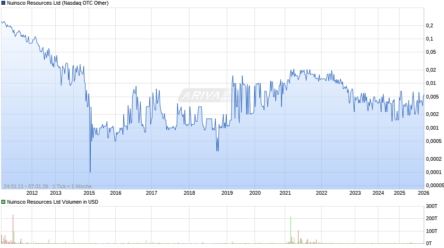
Task: Click the 0,0001 price axis label
Action: tap(434, 172)
